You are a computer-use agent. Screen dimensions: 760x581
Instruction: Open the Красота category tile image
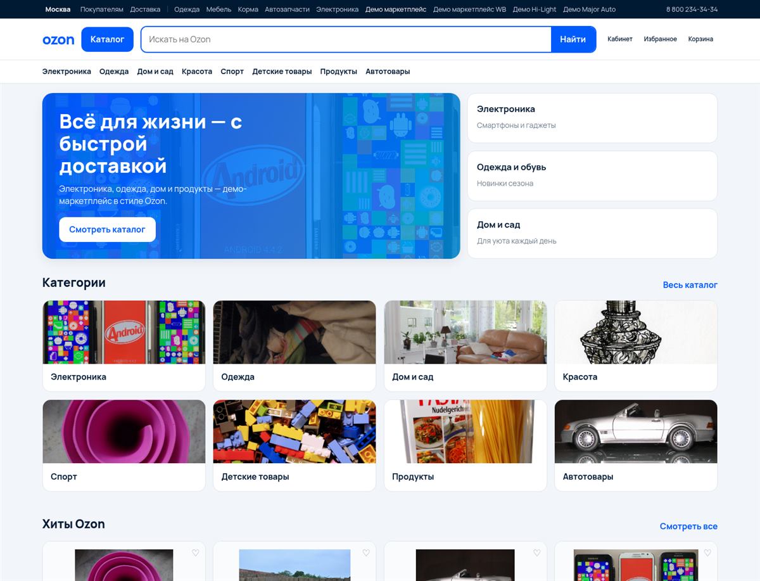point(636,332)
